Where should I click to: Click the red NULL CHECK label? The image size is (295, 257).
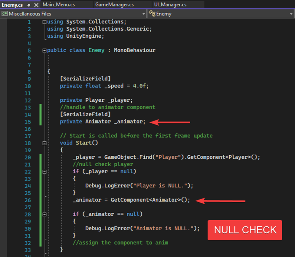click(x=244, y=230)
